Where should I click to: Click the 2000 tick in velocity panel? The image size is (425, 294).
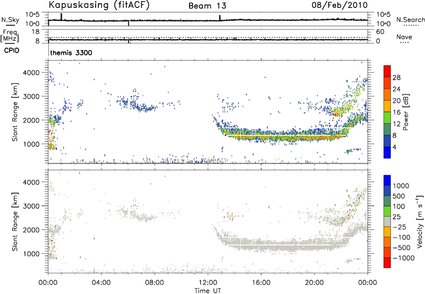(31, 230)
